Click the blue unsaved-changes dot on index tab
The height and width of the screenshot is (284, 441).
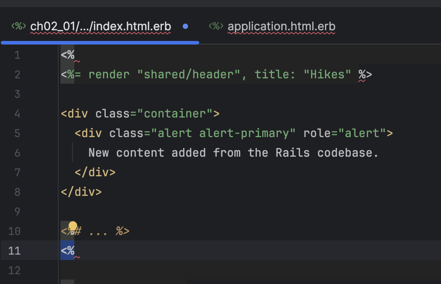(185, 26)
